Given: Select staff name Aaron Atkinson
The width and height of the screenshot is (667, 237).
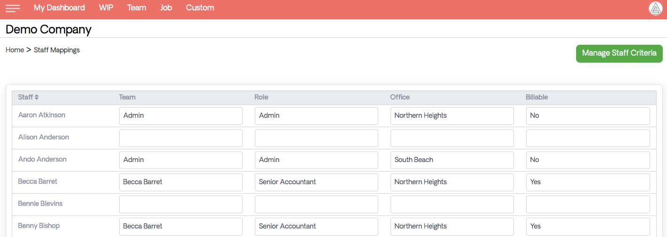Looking at the screenshot, I should click(42, 115).
